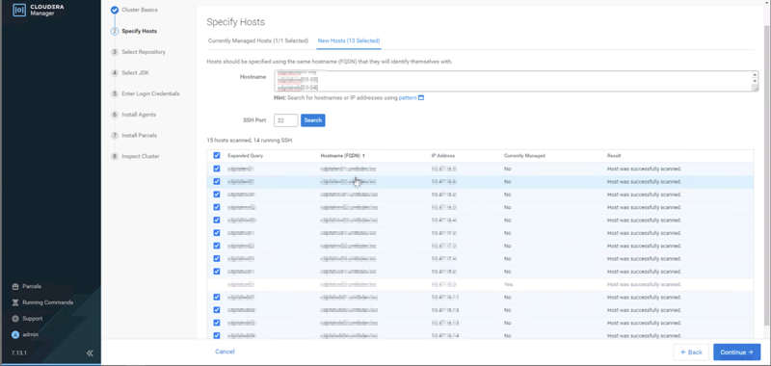Uncheck the first host row checkbox
Screen dimensions: 771x366
click(x=217, y=169)
